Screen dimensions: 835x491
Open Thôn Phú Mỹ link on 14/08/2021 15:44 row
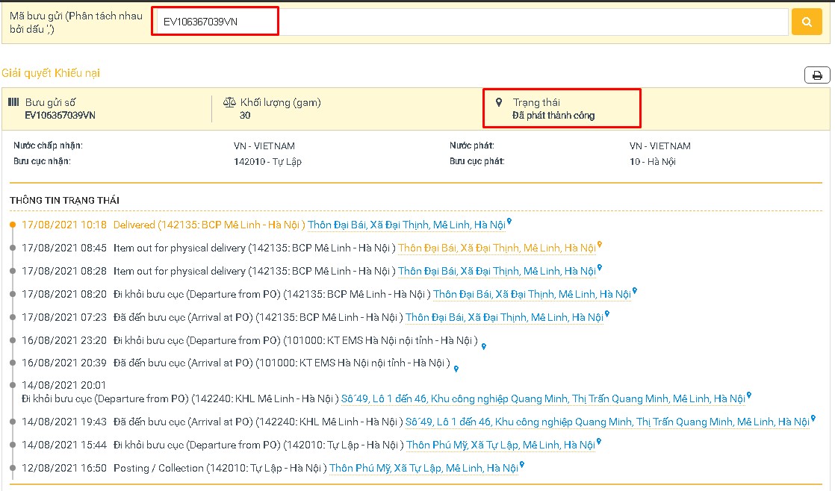[500, 445]
